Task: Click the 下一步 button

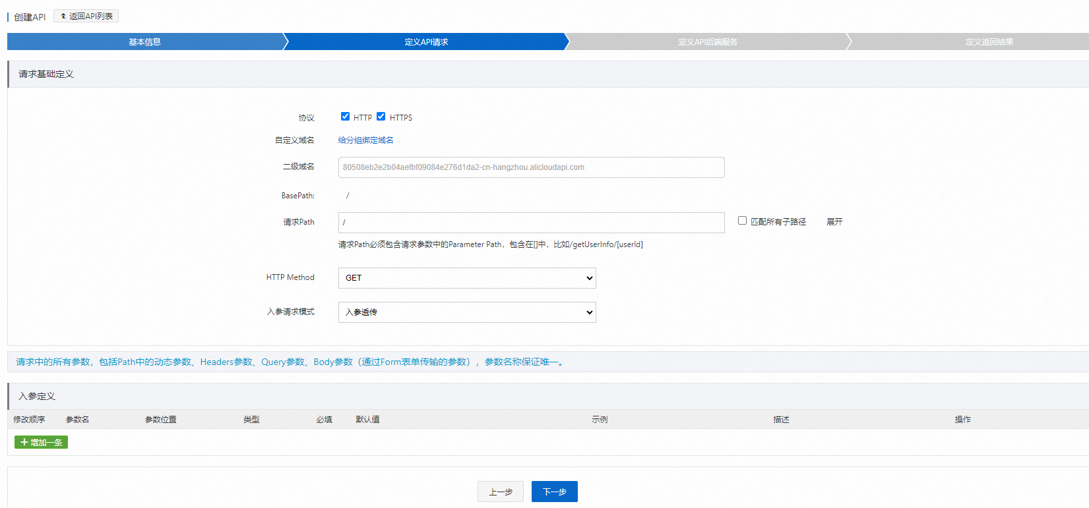Action: click(x=555, y=492)
